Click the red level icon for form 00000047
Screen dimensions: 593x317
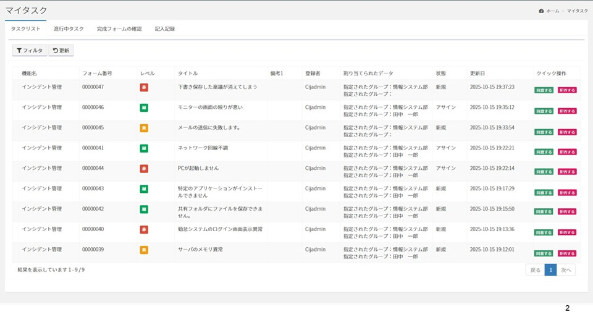point(144,87)
